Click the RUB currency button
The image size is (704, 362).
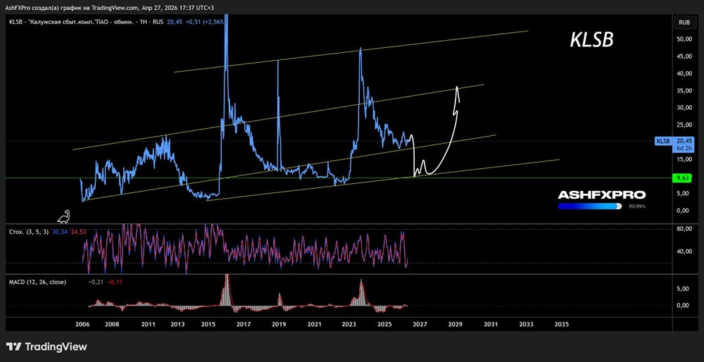(x=684, y=22)
